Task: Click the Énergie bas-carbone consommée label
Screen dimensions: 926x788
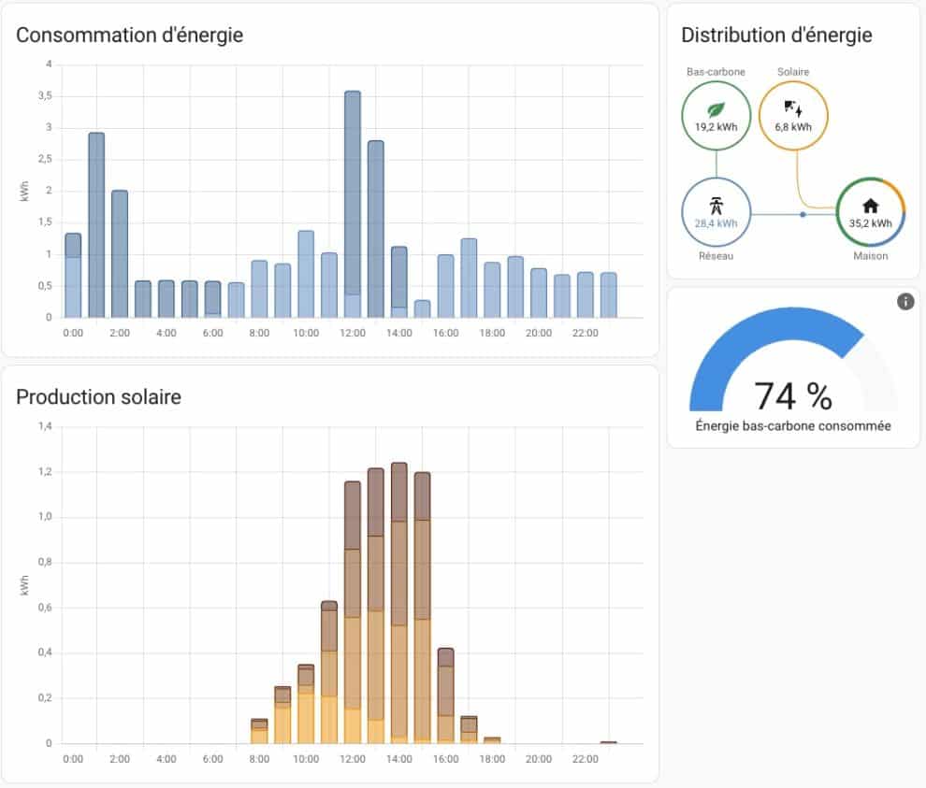Action: pos(792,425)
